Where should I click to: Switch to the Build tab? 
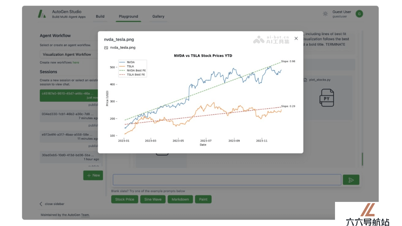[100, 16]
